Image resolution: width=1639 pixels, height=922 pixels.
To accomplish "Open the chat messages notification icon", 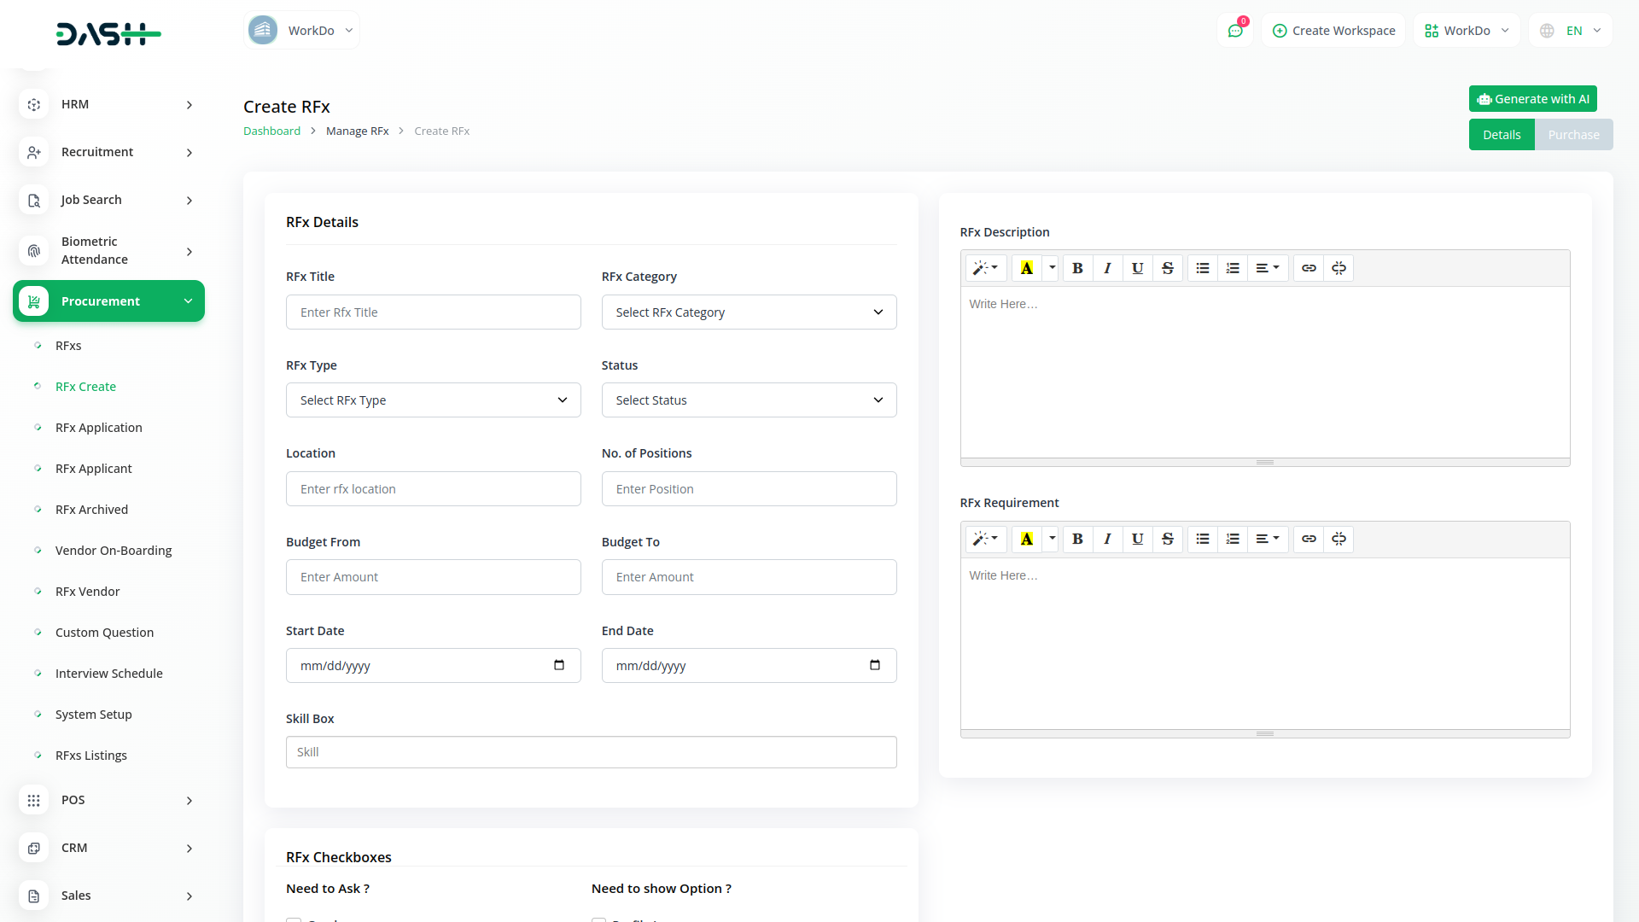I will pos(1235,31).
